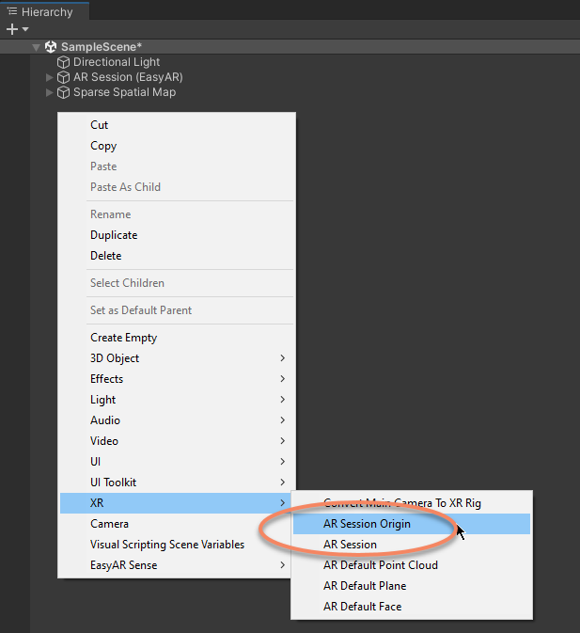
Task: Click Set as Default Parent entry
Action: tap(177, 310)
